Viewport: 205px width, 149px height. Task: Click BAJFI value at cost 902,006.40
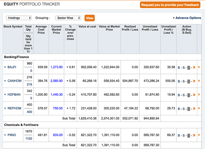coord(89,67)
